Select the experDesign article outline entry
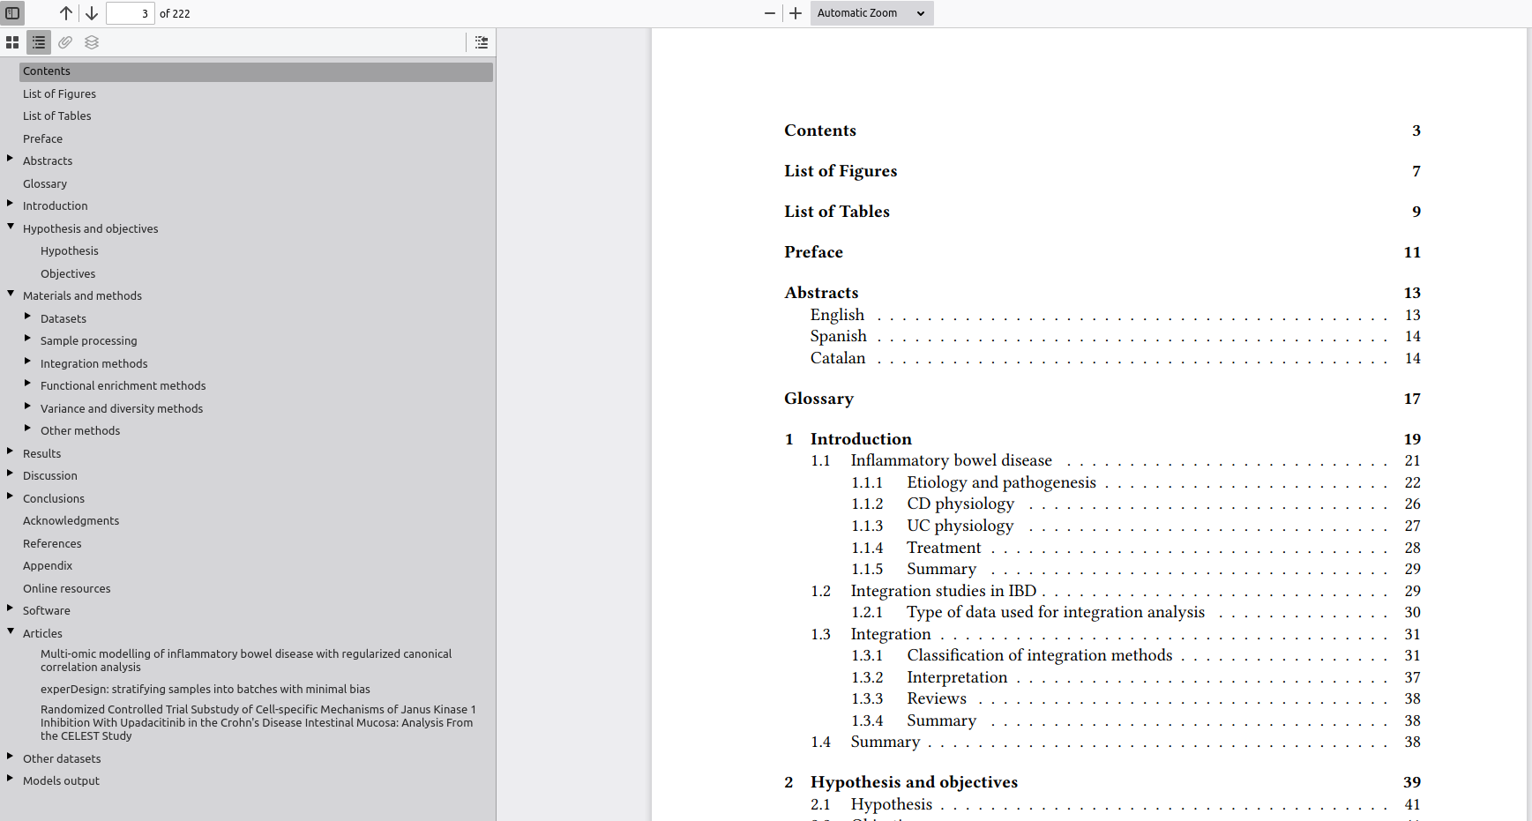This screenshot has height=821, width=1532. (x=205, y=689)
